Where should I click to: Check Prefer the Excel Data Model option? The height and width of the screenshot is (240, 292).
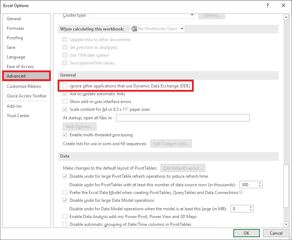point(65,193)
